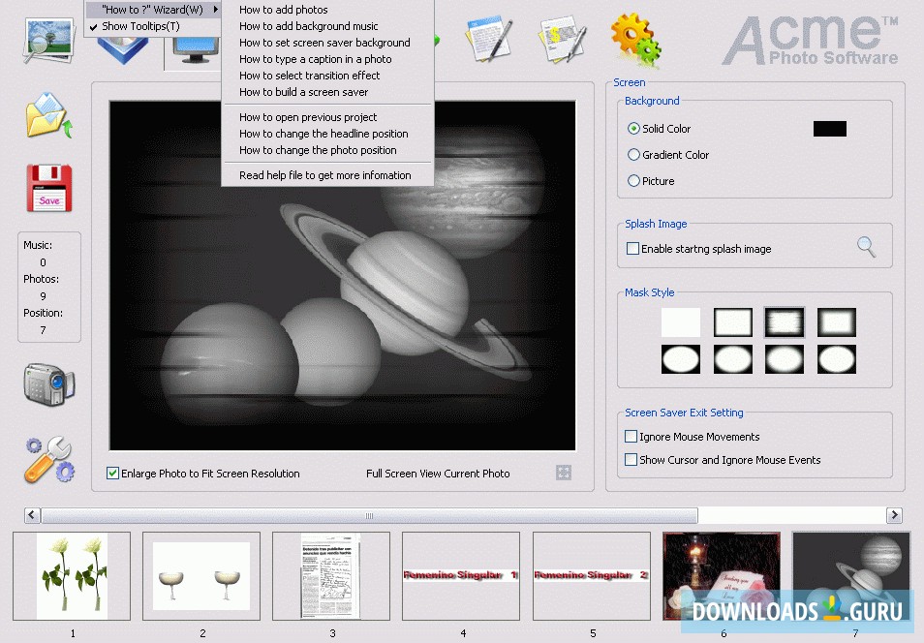Toggle Enlarge Photo to Fit Screen Resolution

(113, 474)
